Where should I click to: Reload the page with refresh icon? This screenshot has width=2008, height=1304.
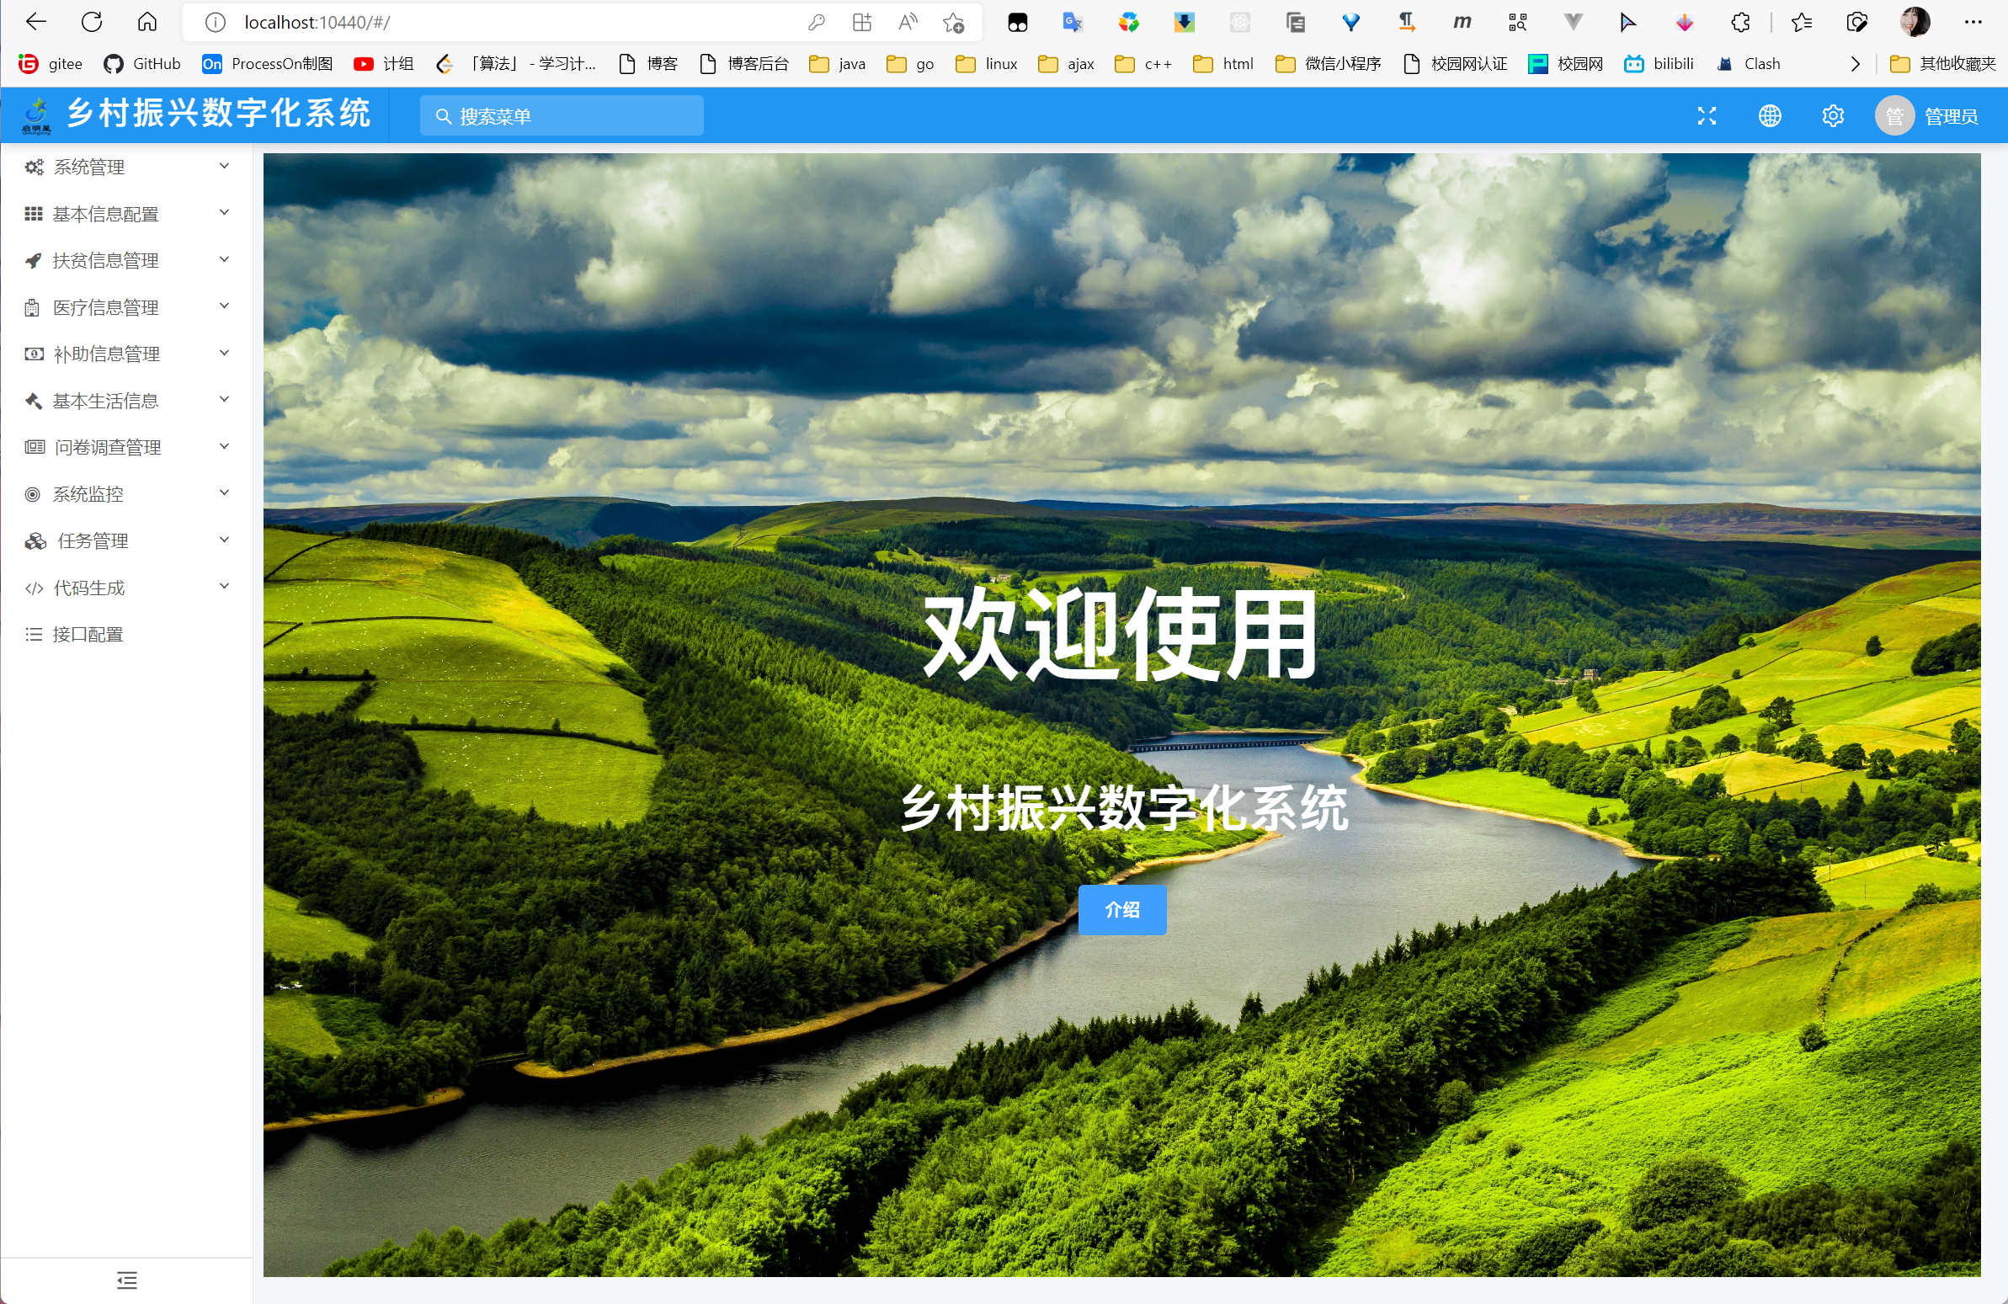pos(92,22)
